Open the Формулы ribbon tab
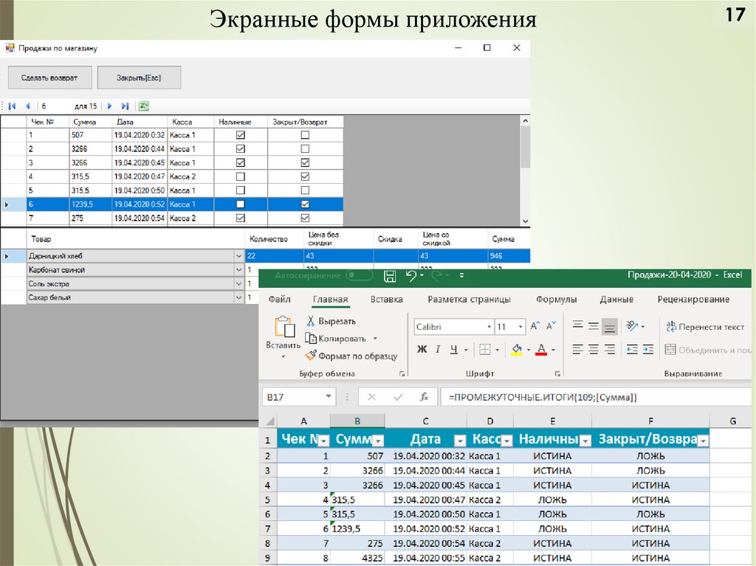Image resolution: width=756 pixels, height=566 pixels. click(556, 300)
